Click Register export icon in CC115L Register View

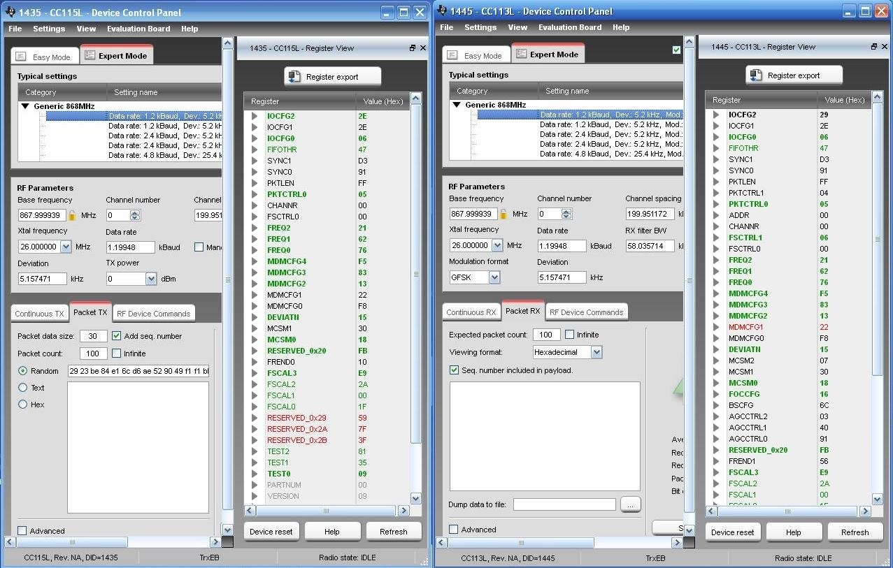294,77
